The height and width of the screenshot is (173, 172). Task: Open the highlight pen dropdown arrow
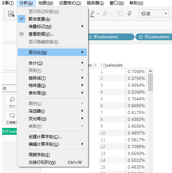(x=98, y=14)
